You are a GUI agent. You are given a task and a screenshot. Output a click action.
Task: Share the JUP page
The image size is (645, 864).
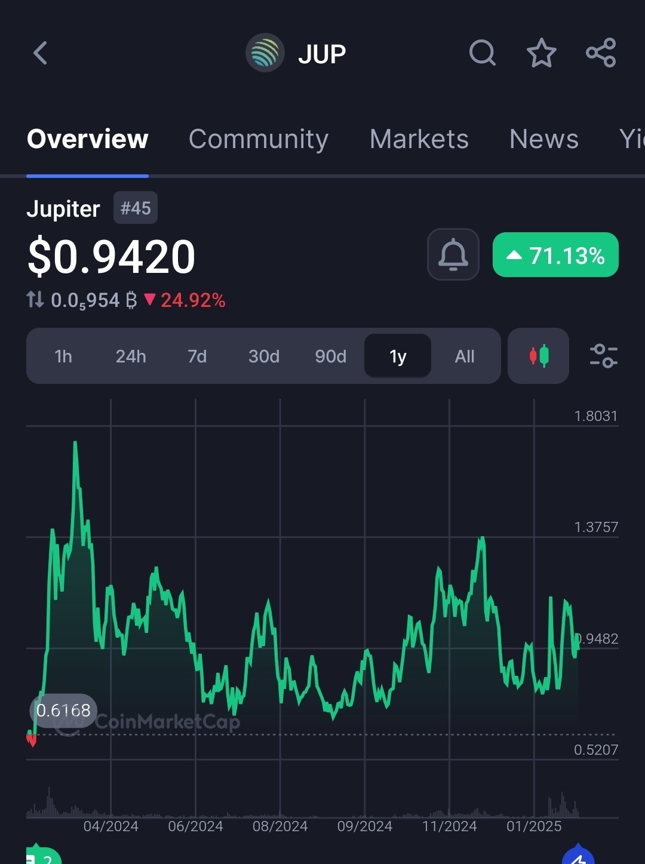601,53
